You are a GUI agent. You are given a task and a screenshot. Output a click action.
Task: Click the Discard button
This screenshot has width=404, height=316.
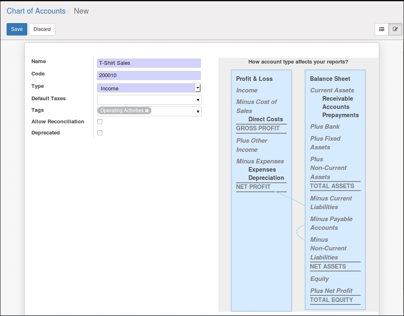pyautogui.click(x=42, y=29)
